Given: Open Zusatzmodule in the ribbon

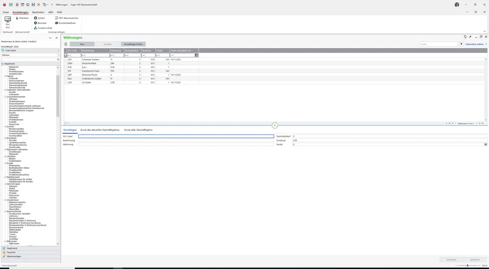Looking at the screenshot, I should [43, 28].
